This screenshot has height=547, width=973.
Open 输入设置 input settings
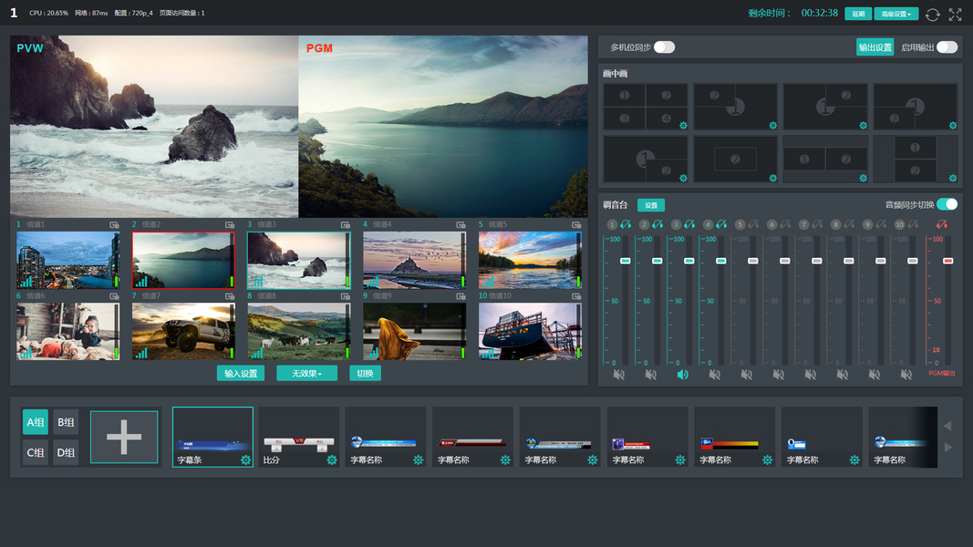241,374
